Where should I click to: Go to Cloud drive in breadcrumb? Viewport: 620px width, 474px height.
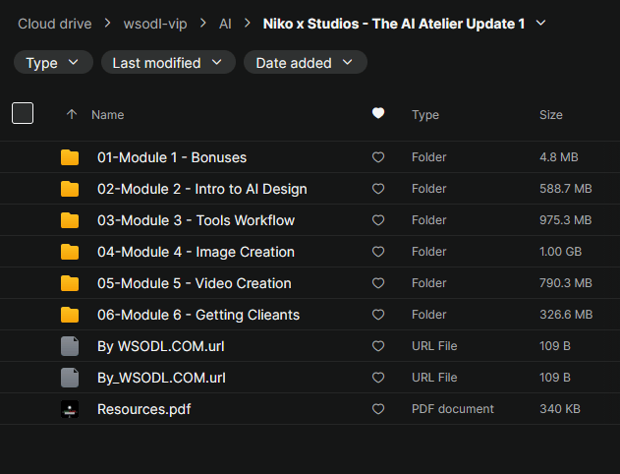[x=54, y=23]
